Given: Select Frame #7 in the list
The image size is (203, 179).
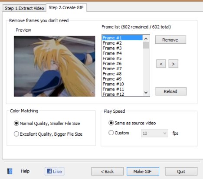Looking at the screenshot, I should coord(122,68).
